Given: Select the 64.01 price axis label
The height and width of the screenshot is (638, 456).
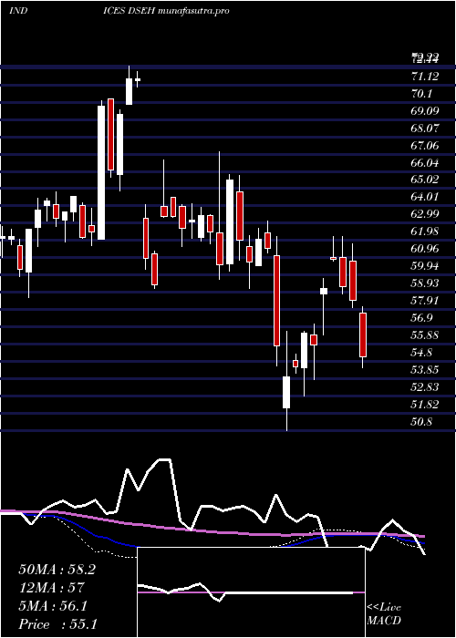Looking at the screenshot, I should (x=425, y=197).
